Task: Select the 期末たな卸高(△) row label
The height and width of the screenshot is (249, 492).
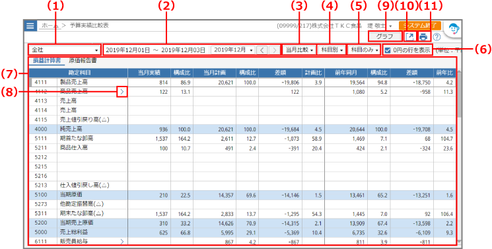Action: click(x=82, y=213)
